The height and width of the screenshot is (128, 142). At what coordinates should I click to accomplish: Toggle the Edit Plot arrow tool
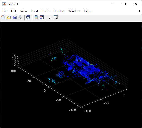(50, 17)
